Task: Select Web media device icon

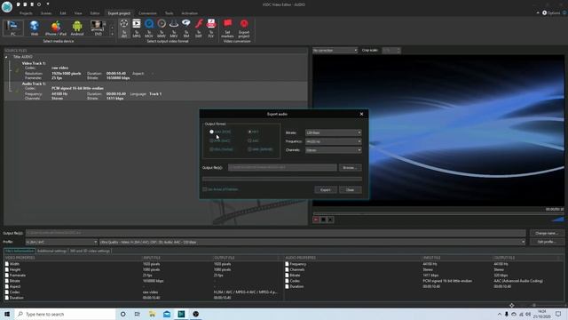Action: pos(35,28)
